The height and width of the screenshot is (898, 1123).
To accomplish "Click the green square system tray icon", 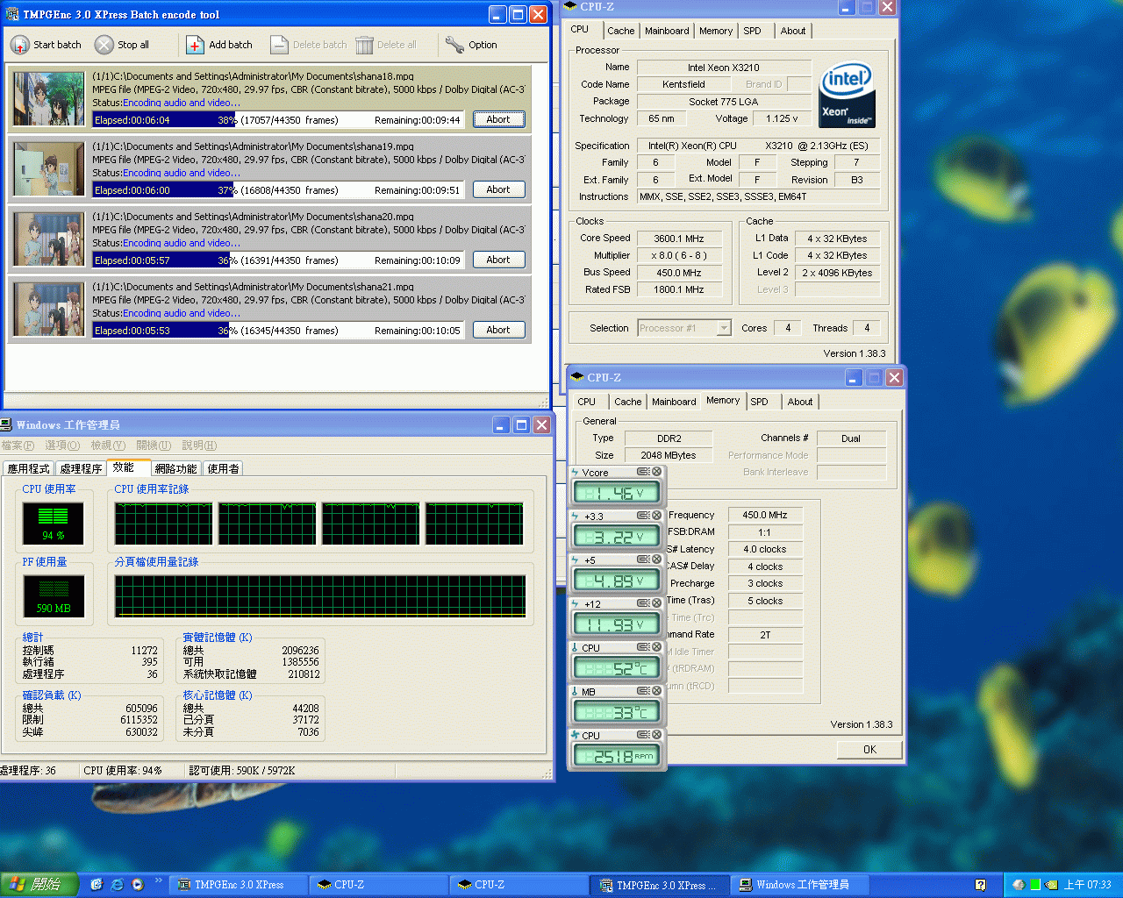I will tap(1034, 885).
